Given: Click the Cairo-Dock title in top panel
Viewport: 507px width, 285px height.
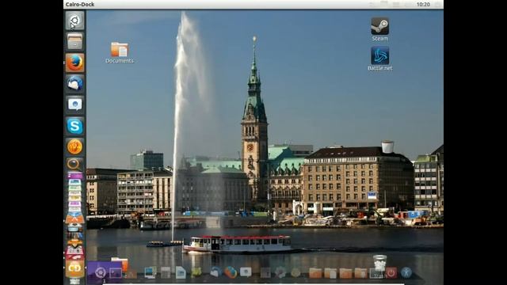Looking at the screenshot, I should [x=80, y=5].
